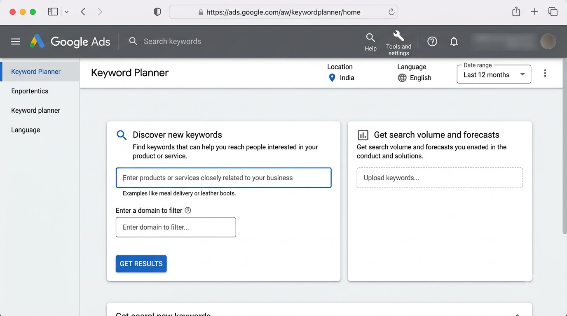Focus the Enter domain to filter field
Screen dimensions: 567x316
(x=176, y=227)
